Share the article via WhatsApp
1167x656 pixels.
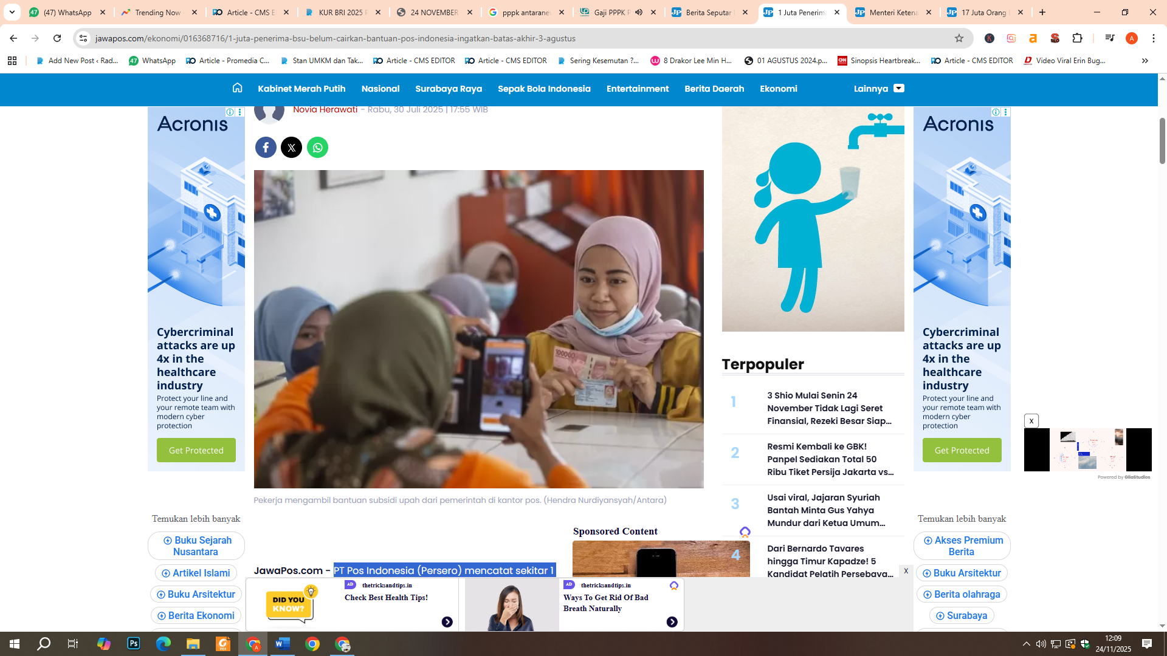tap(317, 148)
